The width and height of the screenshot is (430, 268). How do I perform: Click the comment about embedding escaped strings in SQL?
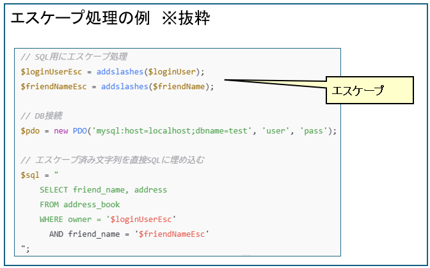click(x=113, y=160)
